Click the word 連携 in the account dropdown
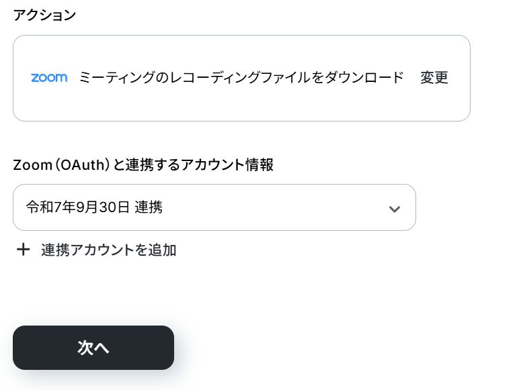This screenshot has height=390, width=517. tap(149, 207)
